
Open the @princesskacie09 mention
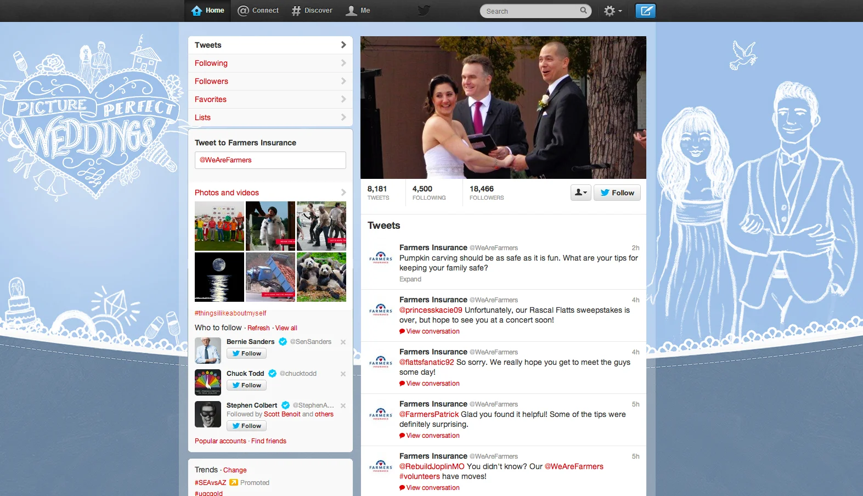pos(431,310)
